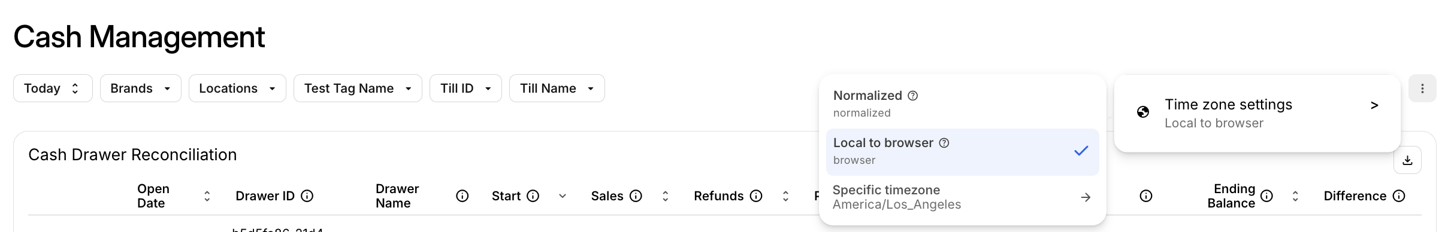Toggle sort on the Sales column
The image size is (1451, 232).
665,196
